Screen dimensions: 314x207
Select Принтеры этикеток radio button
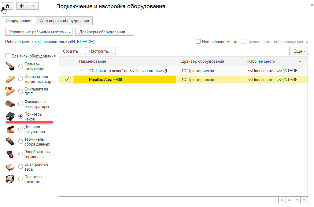(x=20, y=179)
